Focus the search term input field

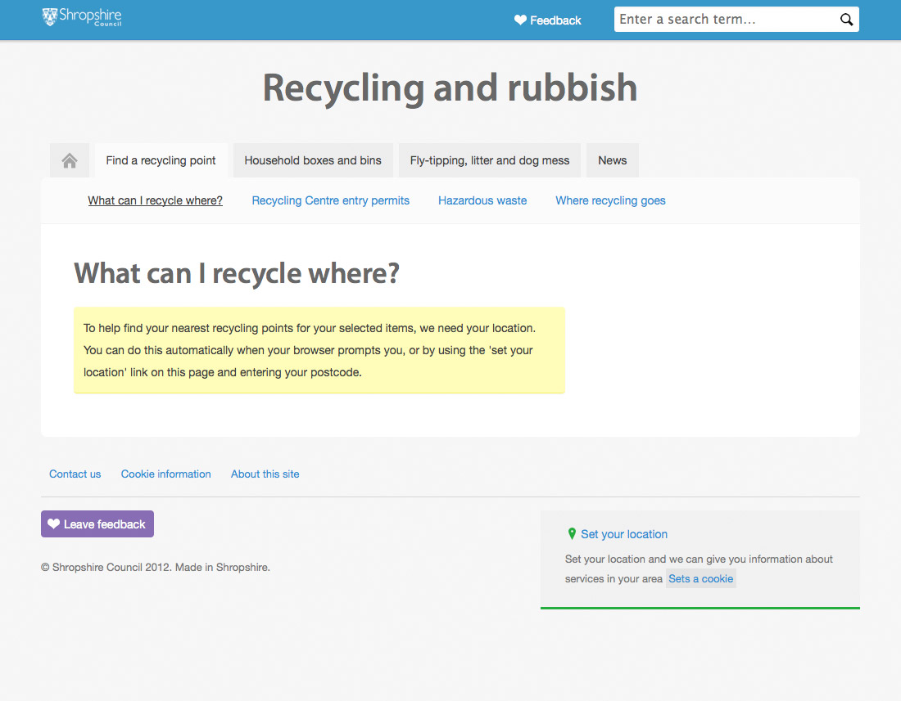tap(725, 20)
